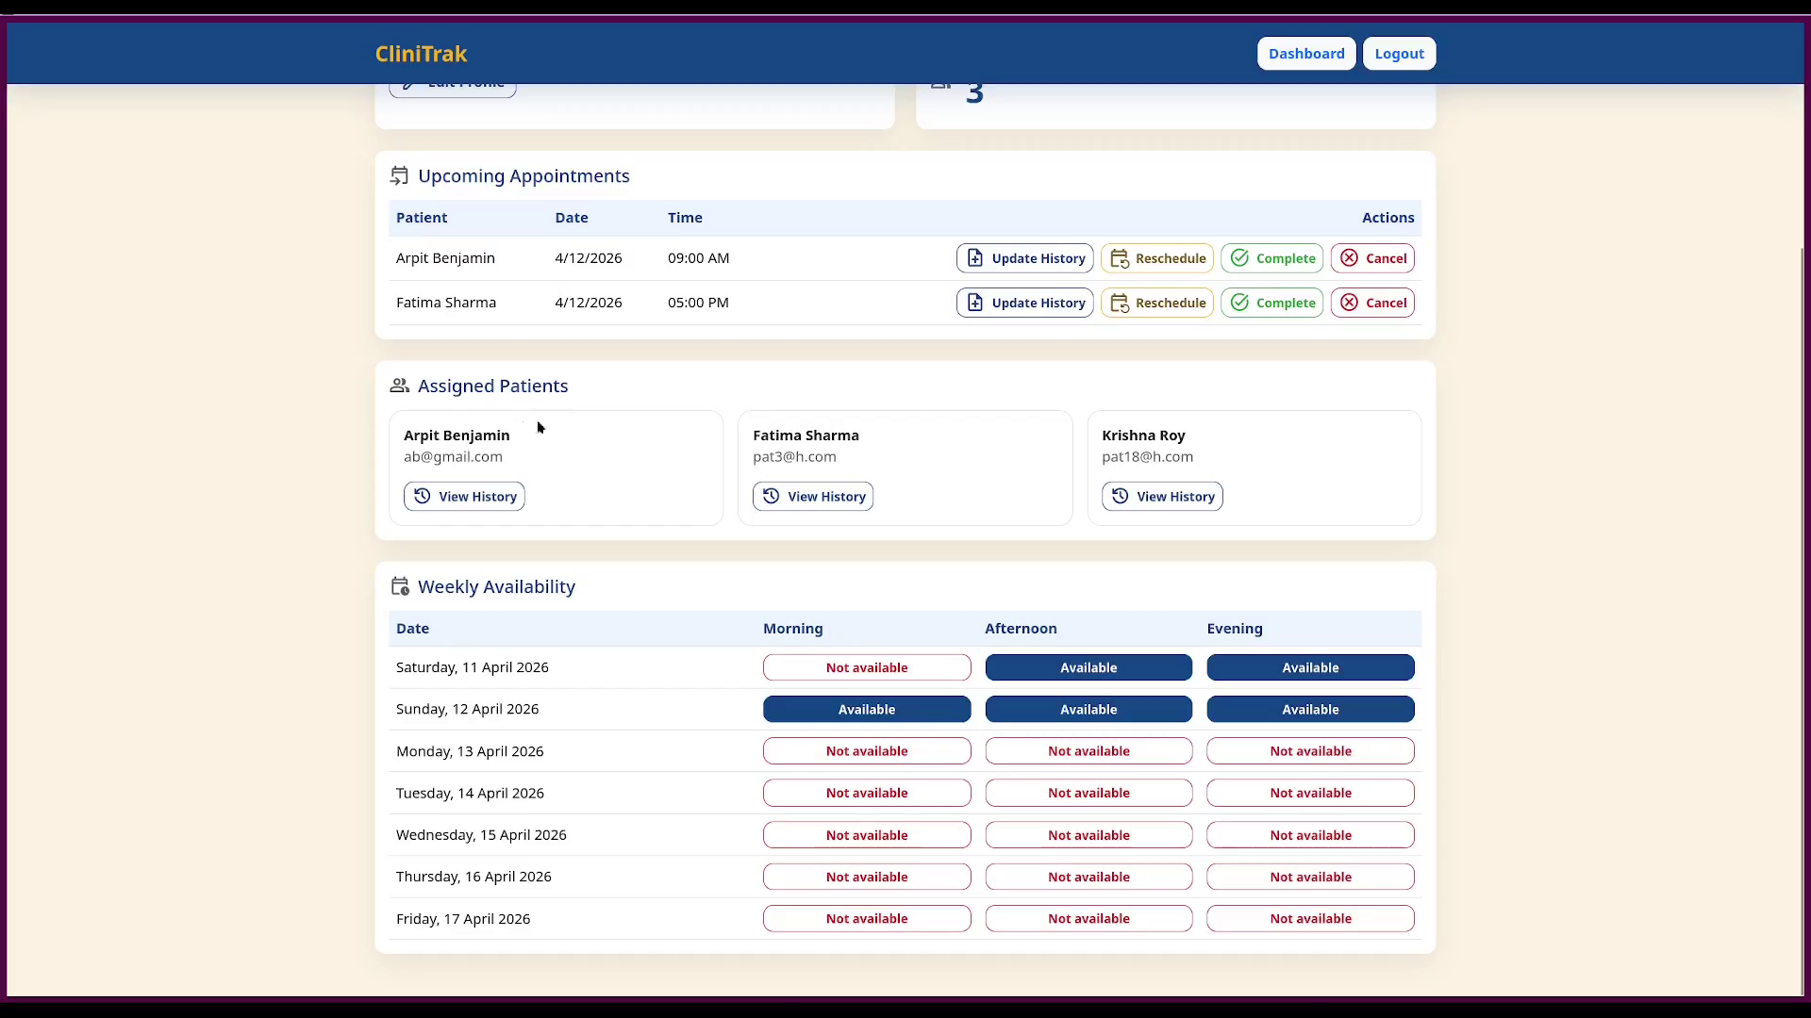Image resolution: width=1811 pixels, height=1018 pixels.
Task: Toggle Thursday 16 April afternoon availability
Action: click(x=1088, y=877)
